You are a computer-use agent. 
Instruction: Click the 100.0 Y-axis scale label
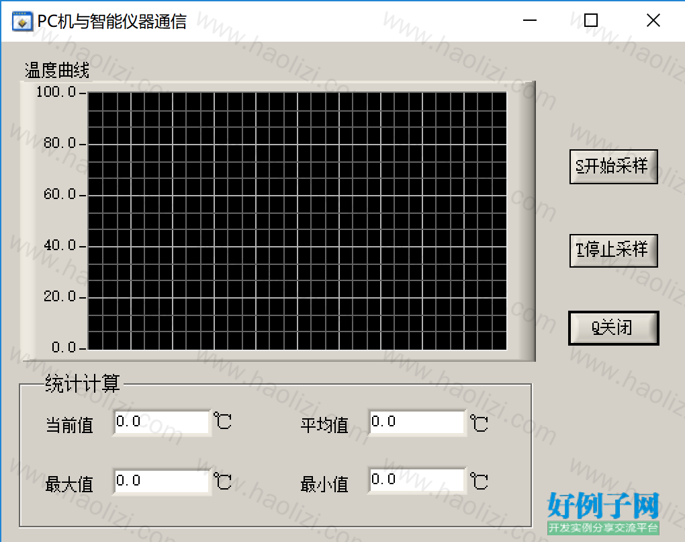(x=56, y=92)
